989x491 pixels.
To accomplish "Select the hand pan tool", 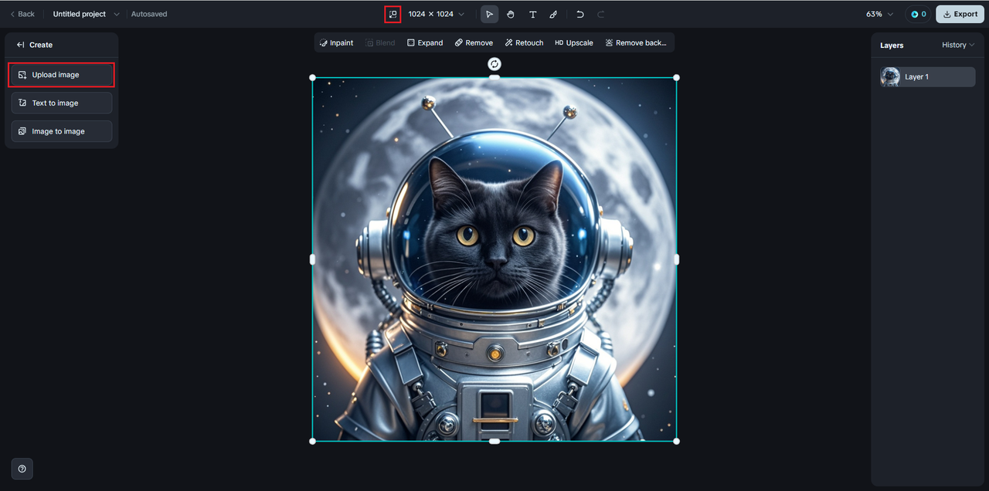I will click(511, 14).
